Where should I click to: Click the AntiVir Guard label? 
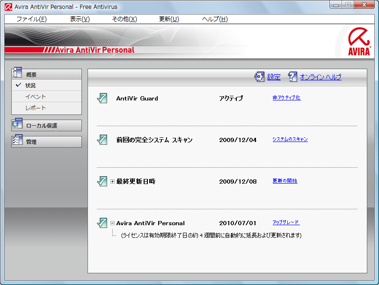(137, 99)
